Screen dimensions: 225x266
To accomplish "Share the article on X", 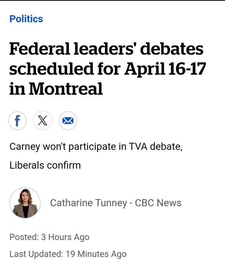I will click(42, 120).
